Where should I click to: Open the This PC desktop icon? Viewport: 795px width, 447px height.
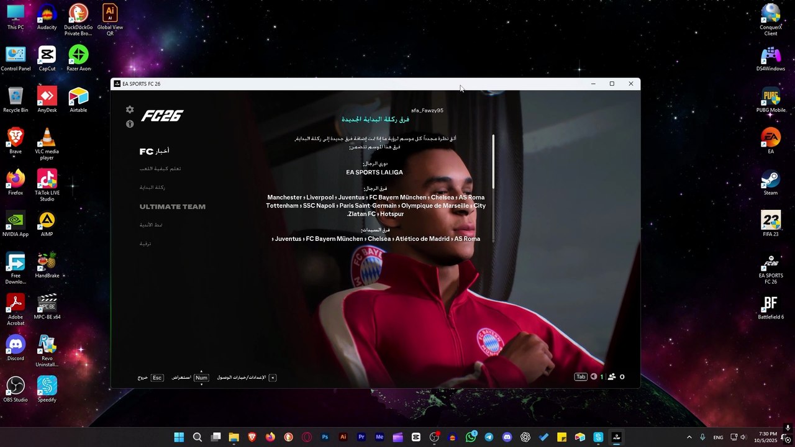coord(16,17)
